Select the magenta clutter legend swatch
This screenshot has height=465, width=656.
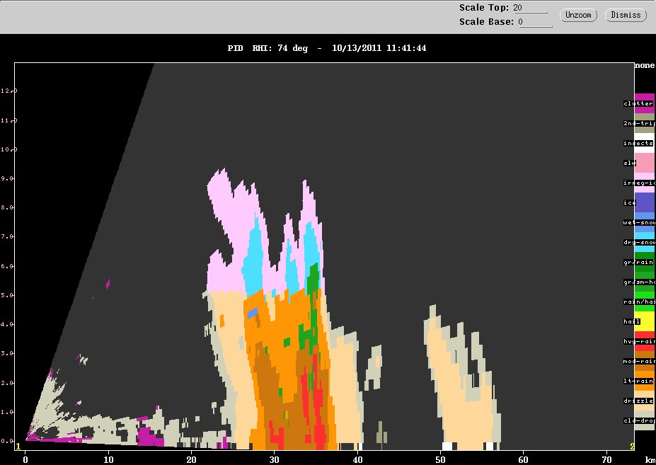click(645, 103)
